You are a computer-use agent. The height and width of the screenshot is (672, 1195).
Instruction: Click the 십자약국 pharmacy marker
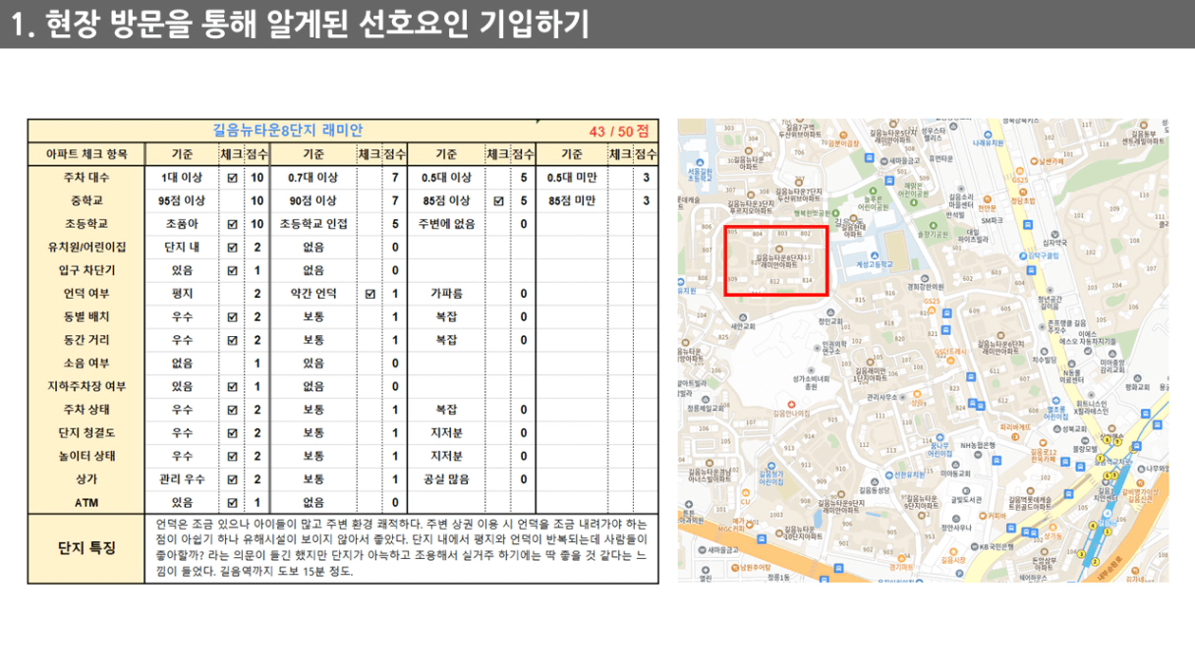[x=1054, y=238]
